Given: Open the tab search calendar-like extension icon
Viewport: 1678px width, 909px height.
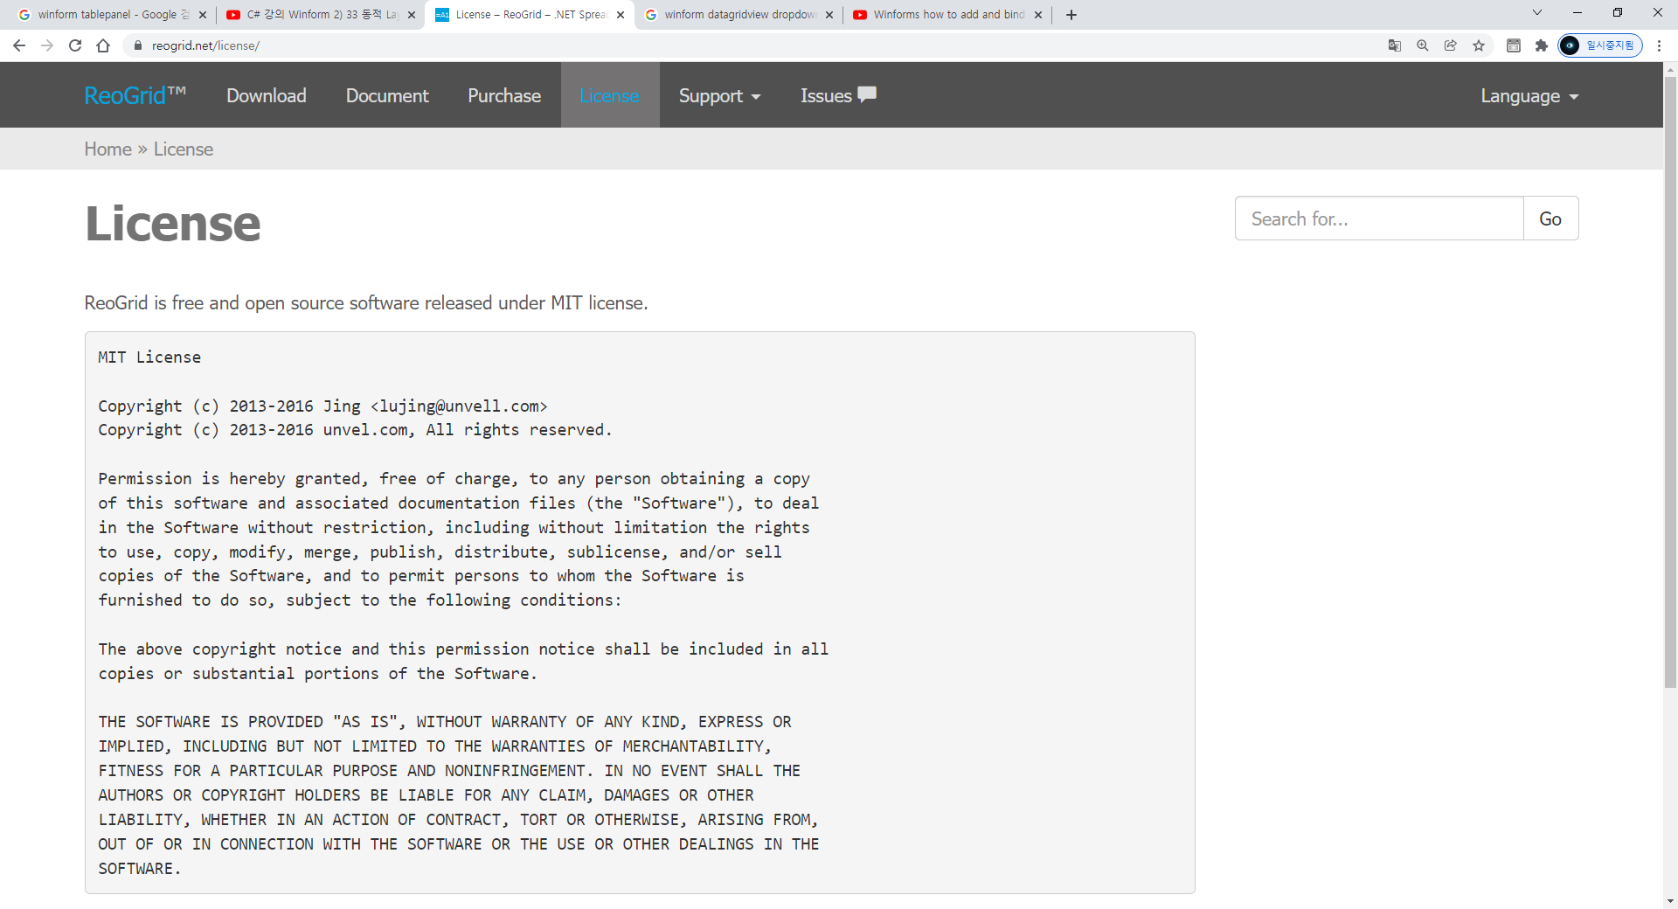Looking at the screenshot, I should tap(1514, 45).
